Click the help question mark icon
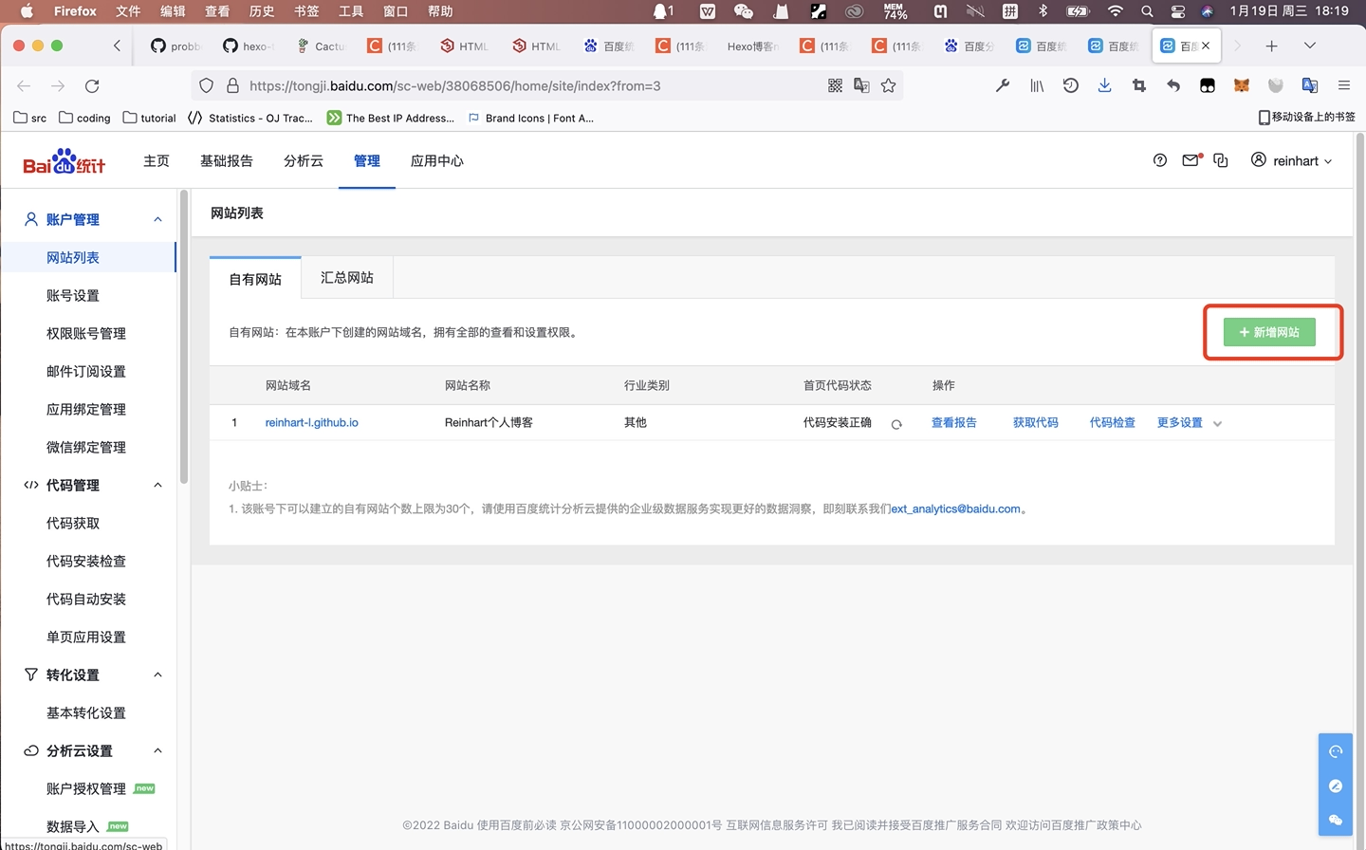 pyautogui.click(x=1159, y=160)
